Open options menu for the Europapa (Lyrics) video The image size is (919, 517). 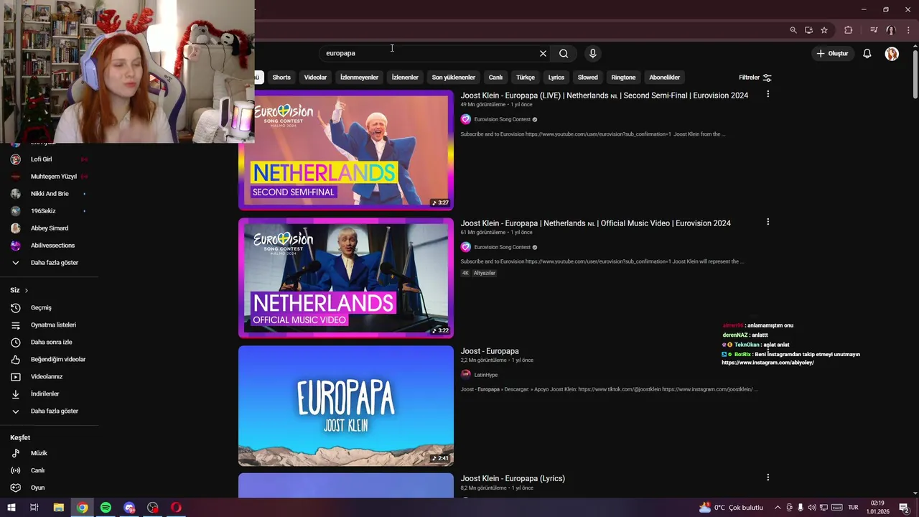[768, 478]
